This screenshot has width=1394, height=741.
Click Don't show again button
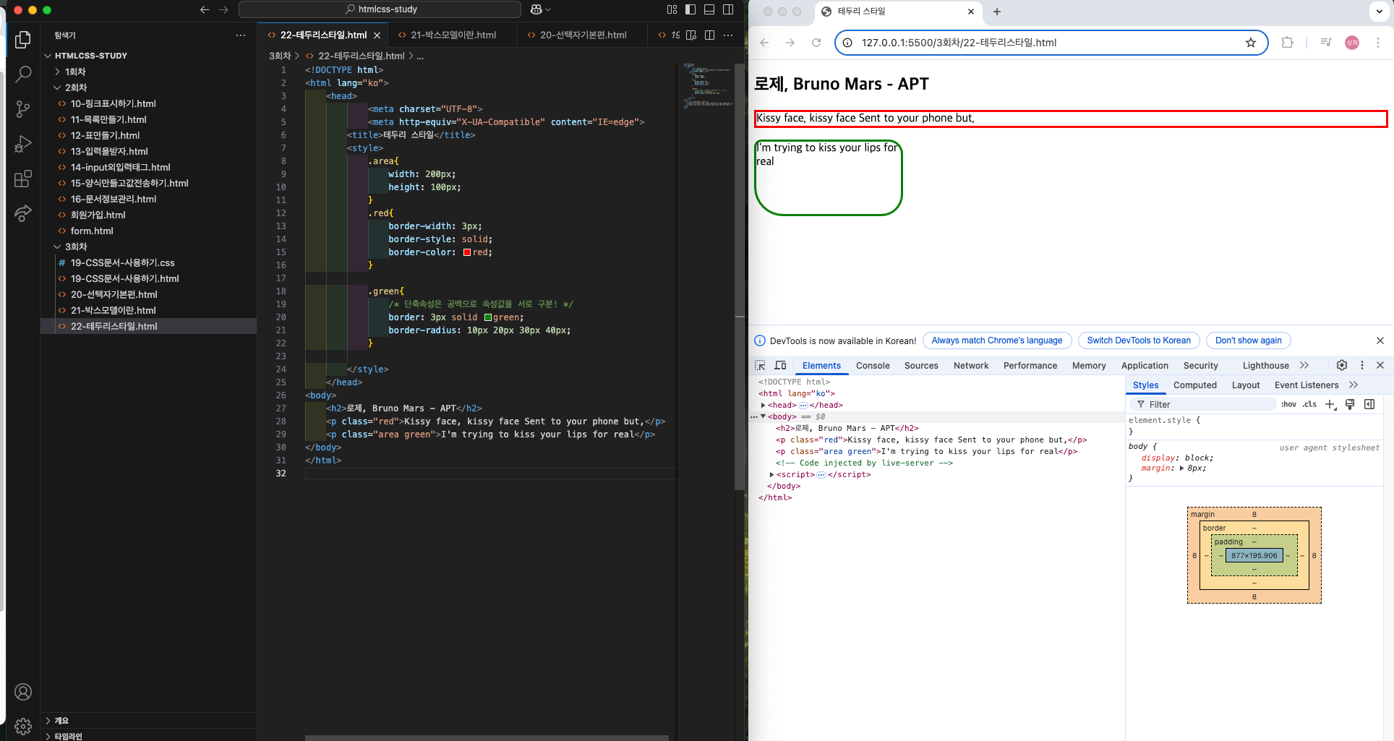(x=1249, y=340)
